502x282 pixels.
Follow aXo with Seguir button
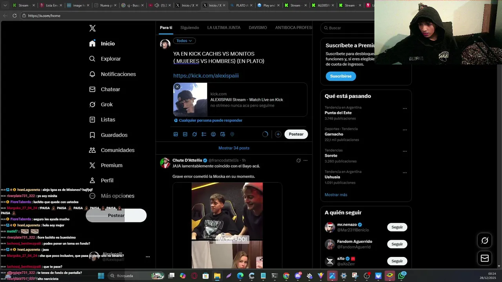coord(397,261)
